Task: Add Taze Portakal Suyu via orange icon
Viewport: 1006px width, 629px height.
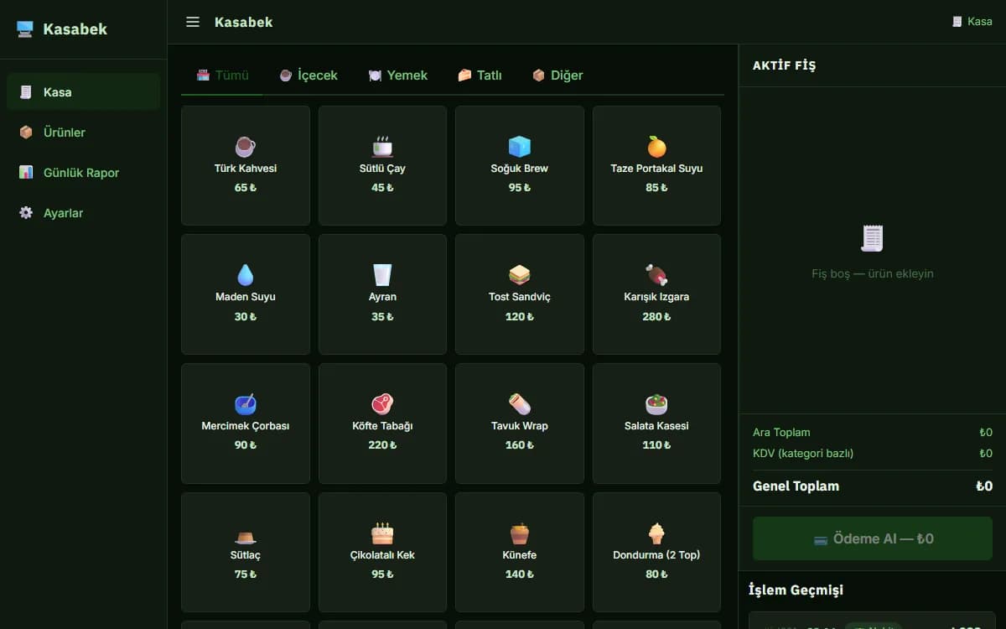Action: [x=656, y=147]
